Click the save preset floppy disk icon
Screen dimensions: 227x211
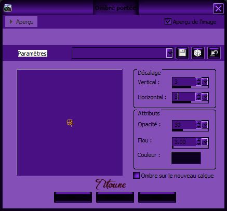[182, 53]
